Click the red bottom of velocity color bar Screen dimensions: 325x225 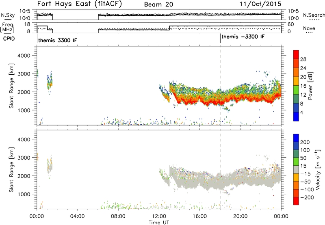pyautogui.click(x=296, y=201)
